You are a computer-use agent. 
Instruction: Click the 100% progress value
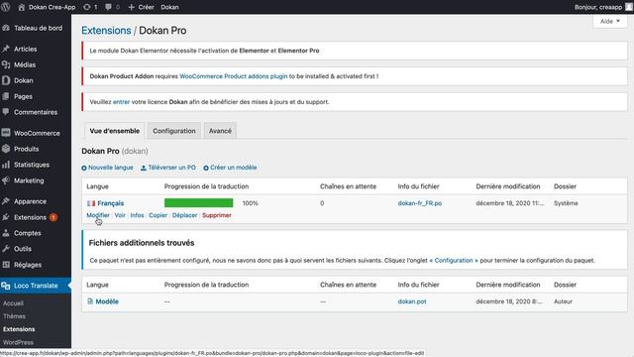point(250,203)
